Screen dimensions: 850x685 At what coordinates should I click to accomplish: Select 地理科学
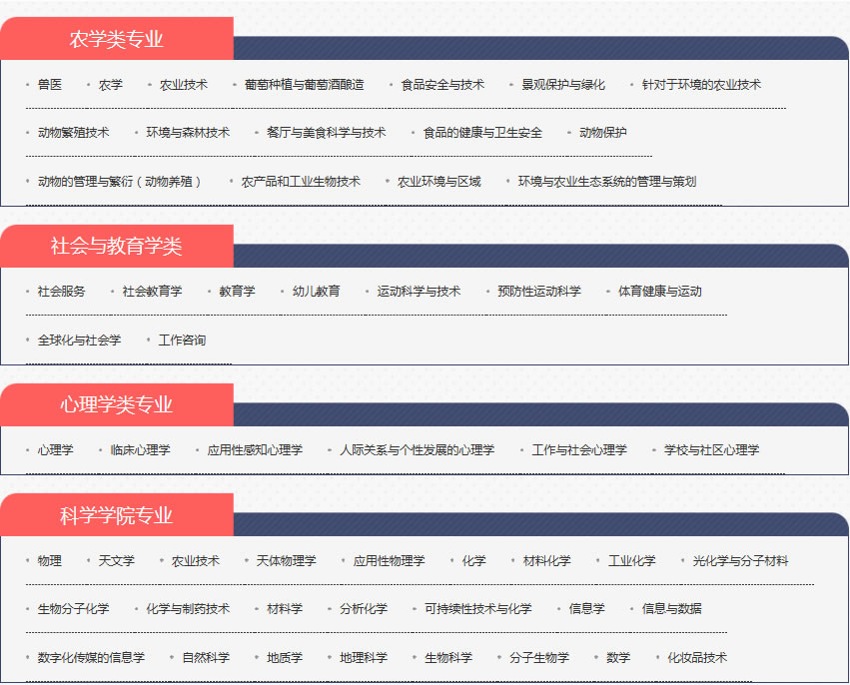(x=364, y=658)
